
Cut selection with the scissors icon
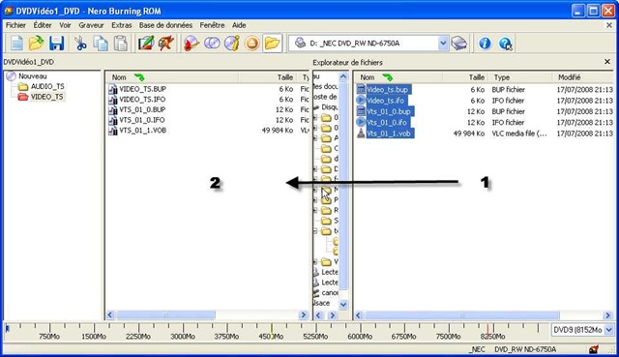[x=80, y=43]
